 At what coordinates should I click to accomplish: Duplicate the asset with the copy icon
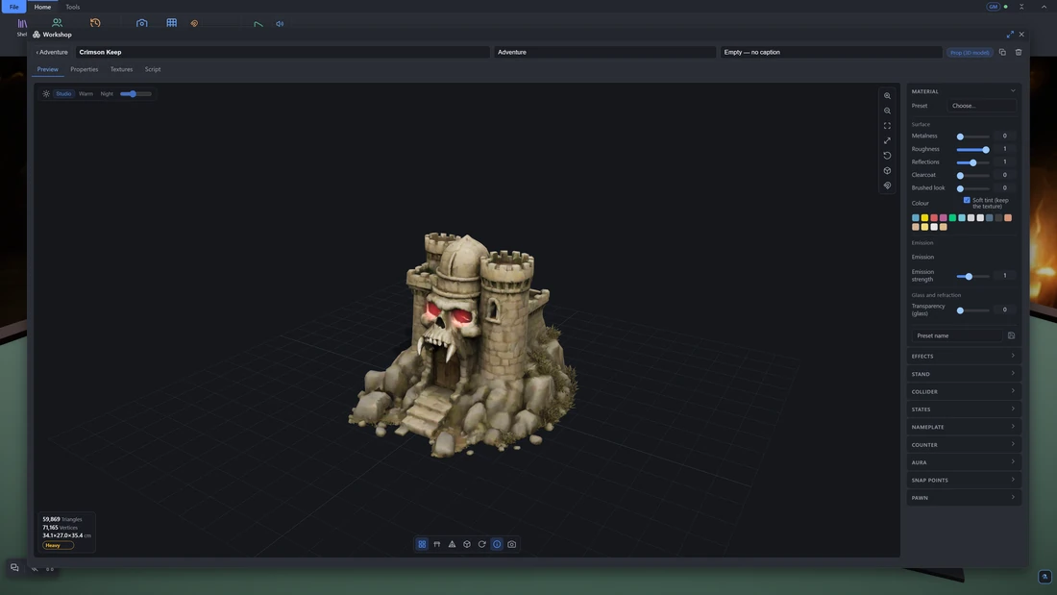pyautogui.click(x=1002, y=52)
